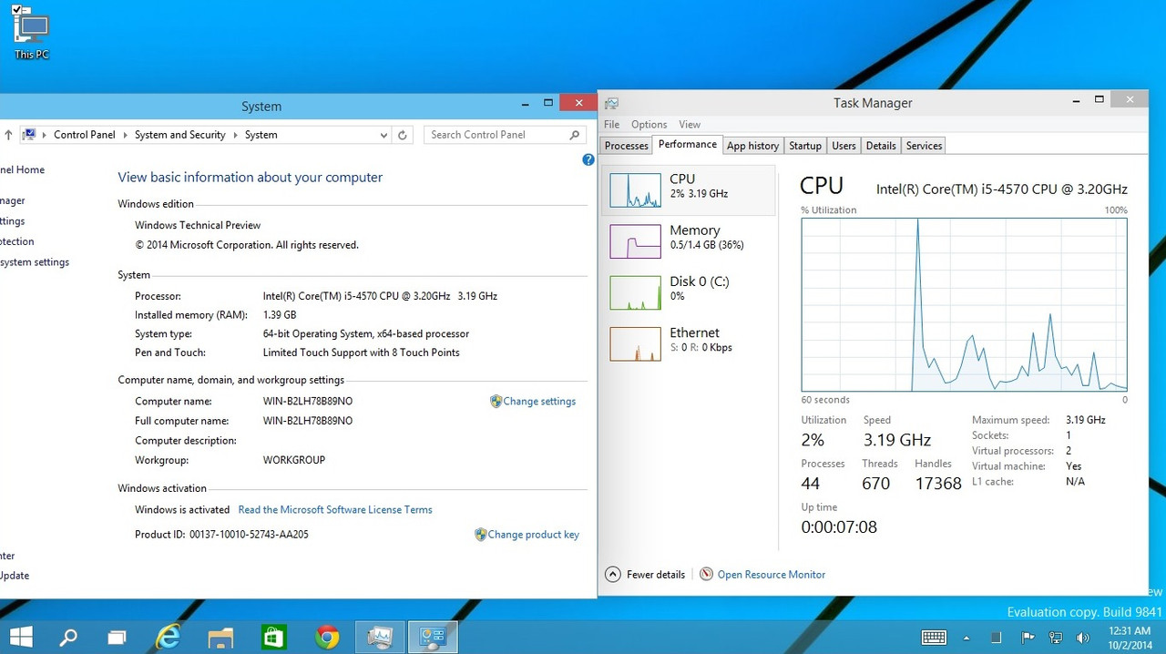Open the taskbar clock and date
The height and width of the screenshot is (654, 1166).
tap(1128, 637)
